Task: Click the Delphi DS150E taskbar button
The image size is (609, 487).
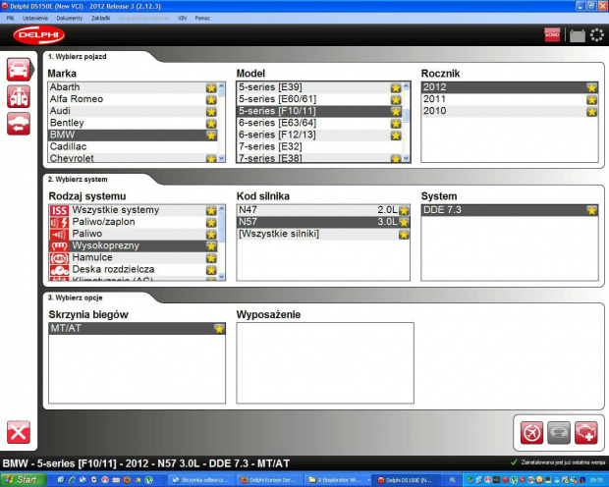Action: [x=407, y=480]
